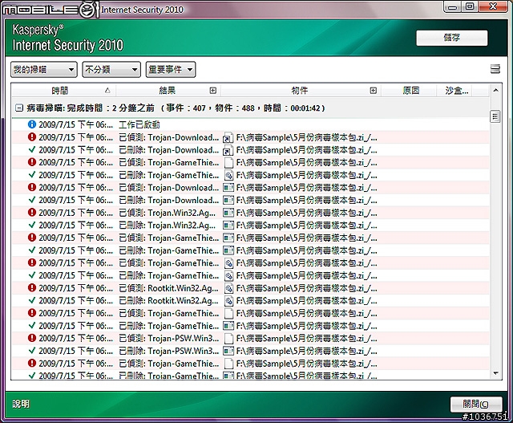Click green check icon on 已刪除 Trojan.Win32.Ag row
513x423 pixels.
[x=32, y=225]
